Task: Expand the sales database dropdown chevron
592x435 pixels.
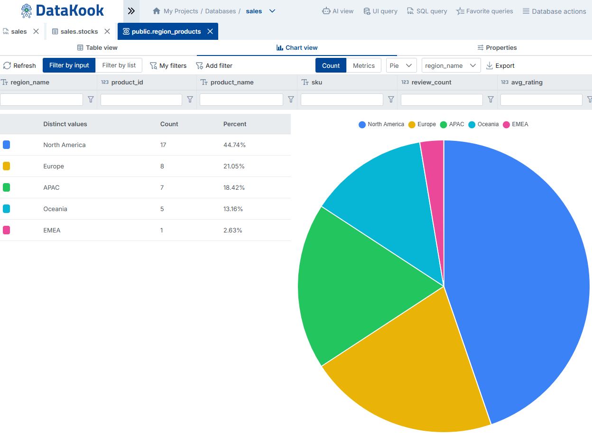Action: pos(272,11)
